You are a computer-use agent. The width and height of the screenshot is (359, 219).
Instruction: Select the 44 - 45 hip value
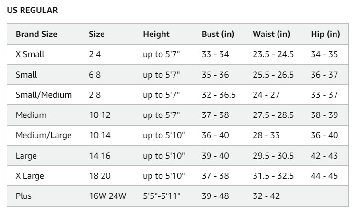click(324, 176)
